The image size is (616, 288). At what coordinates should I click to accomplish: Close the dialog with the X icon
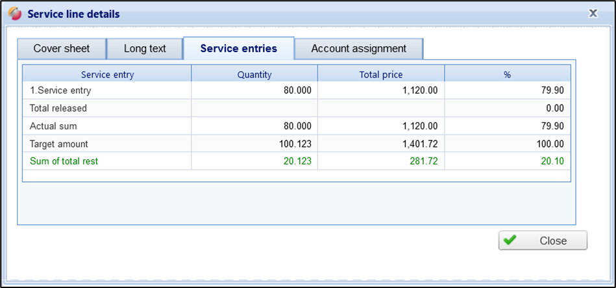coord(592,12)
